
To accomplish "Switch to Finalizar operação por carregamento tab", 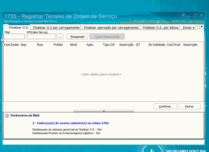I will coord(111,27).
